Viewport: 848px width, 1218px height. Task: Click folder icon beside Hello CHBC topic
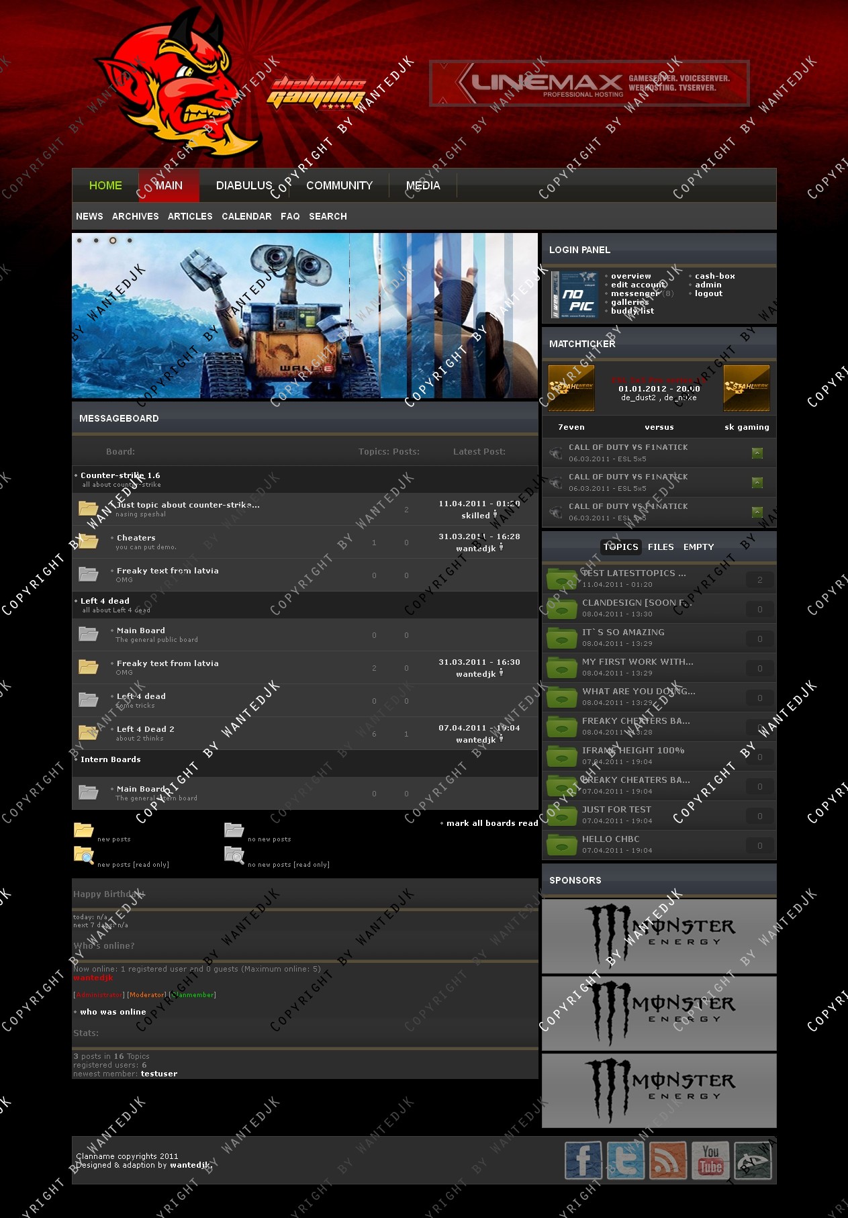pyautogui.click(x=561, y=844)
